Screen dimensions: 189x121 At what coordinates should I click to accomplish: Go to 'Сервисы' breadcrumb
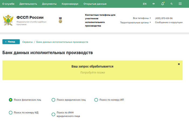click(28, 42)
